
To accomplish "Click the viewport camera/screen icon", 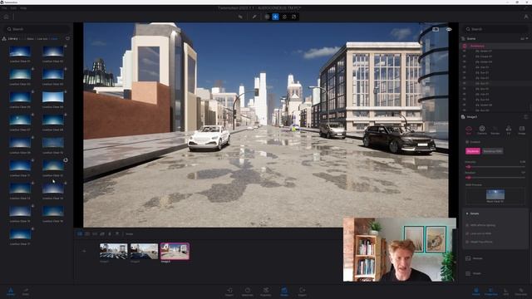I will coord(436,30).
